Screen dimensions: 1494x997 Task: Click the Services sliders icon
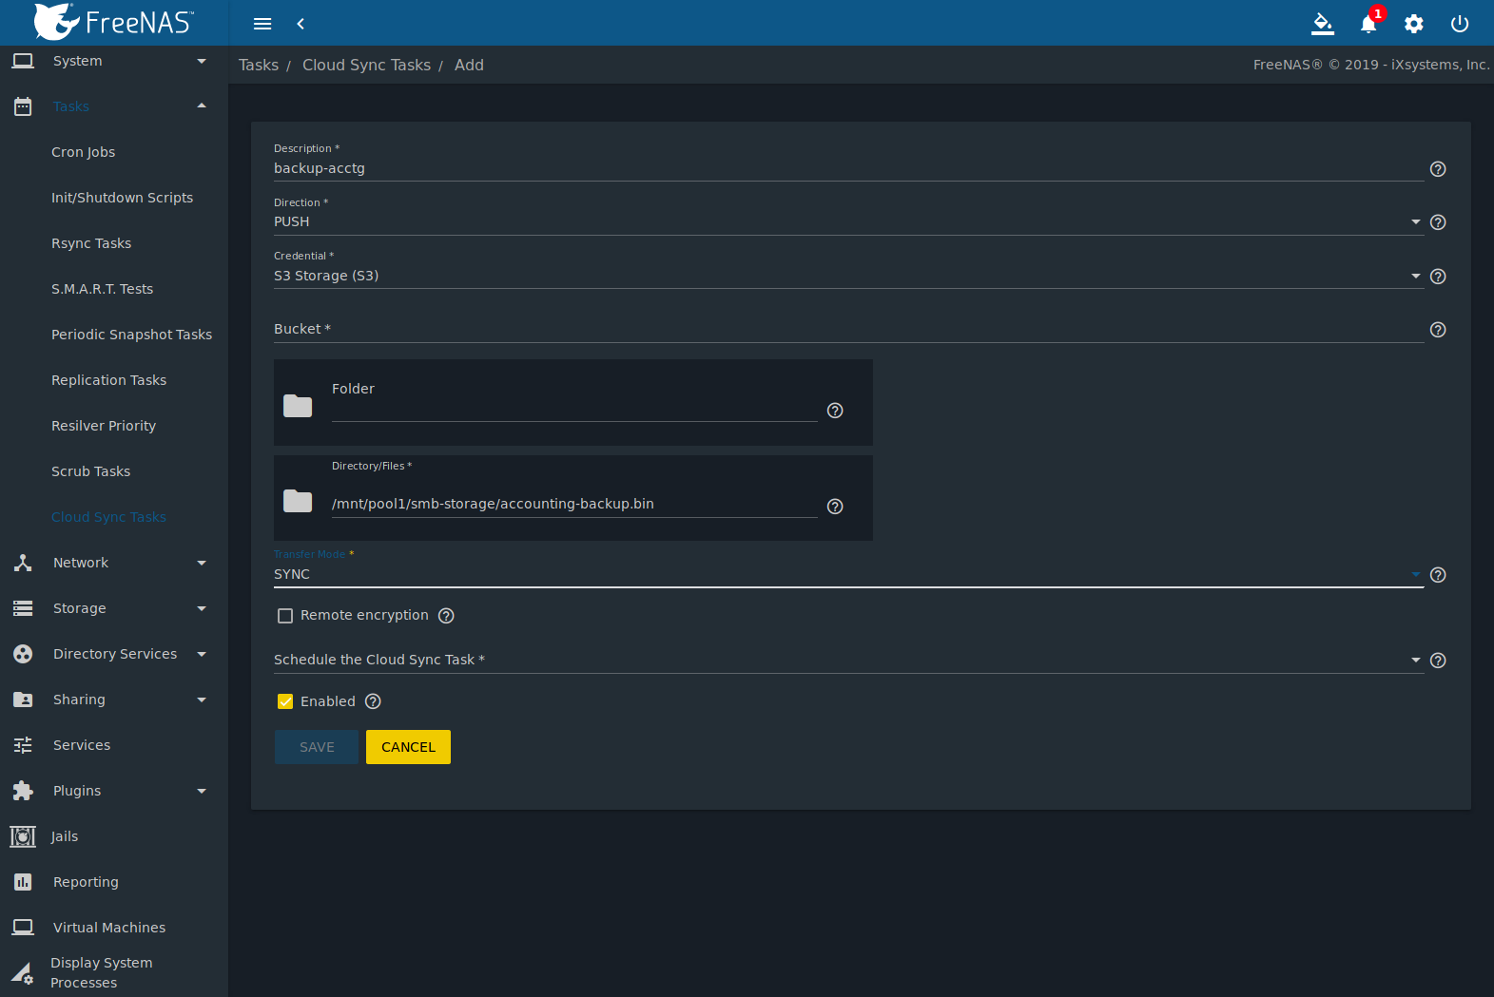[x=23, y=745]
